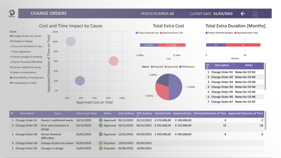Select 'Change Order N3' row in main table
This screenshot has height=158, width=281.
137,136
